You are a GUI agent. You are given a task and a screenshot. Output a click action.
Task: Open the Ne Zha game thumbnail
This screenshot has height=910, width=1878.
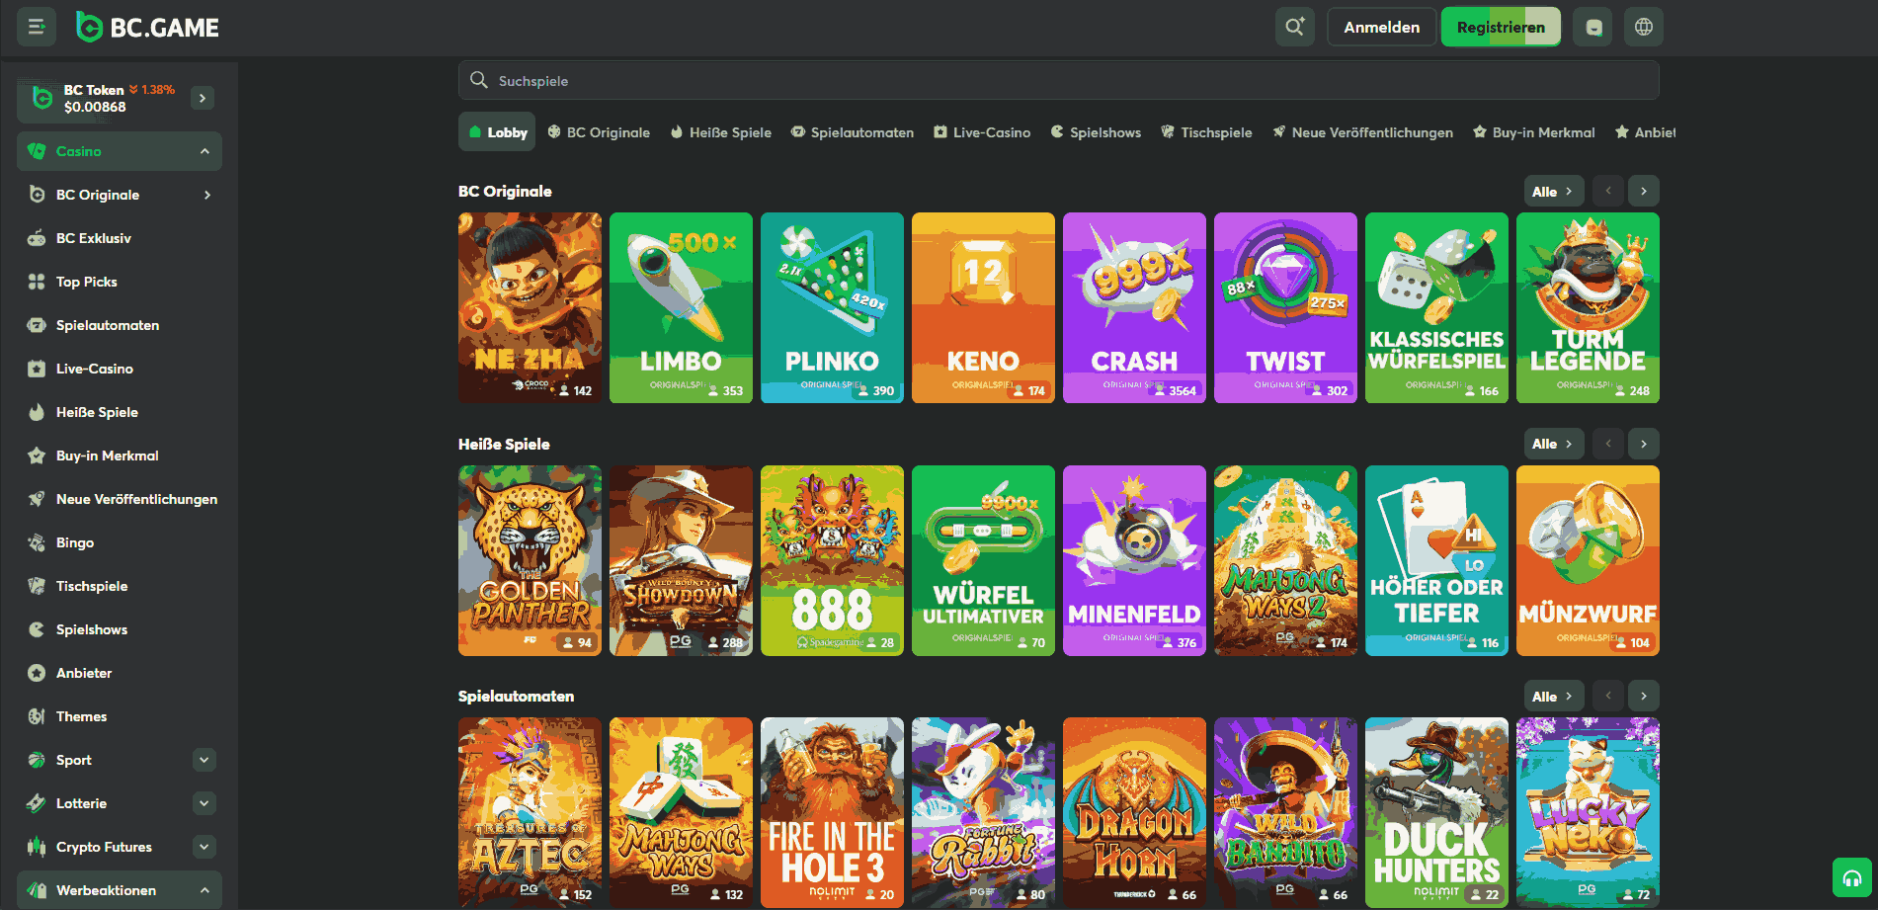click(x=530, y=307)
